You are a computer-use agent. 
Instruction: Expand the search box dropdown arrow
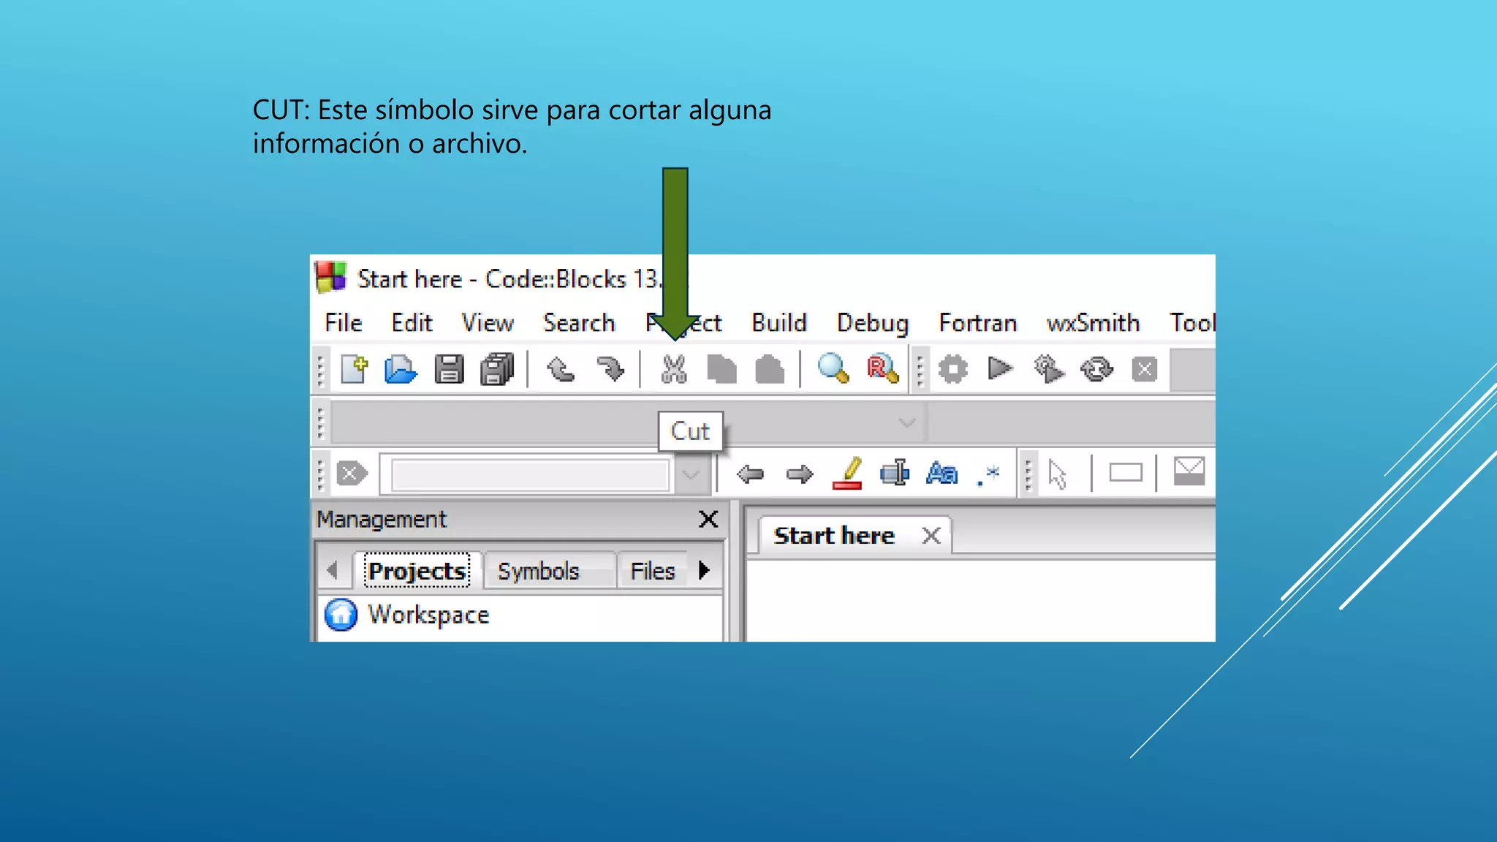tap(691, 475)
